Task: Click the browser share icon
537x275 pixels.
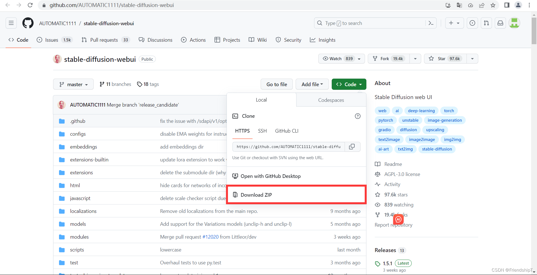Action: [482, 5]
